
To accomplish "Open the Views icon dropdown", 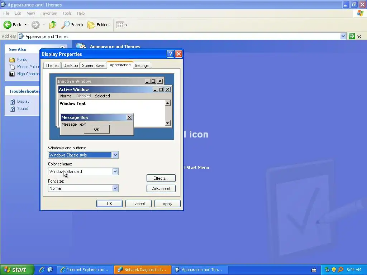I will click(122, 25).
